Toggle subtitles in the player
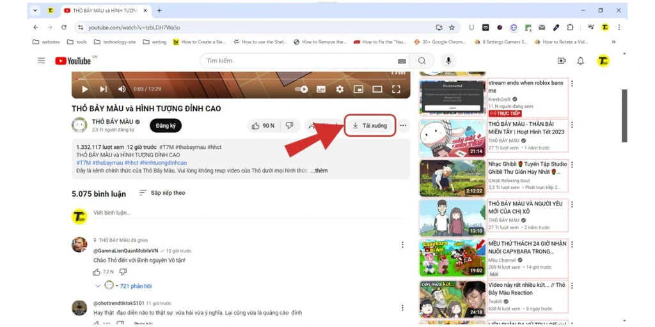Screen dimensions: 655x327 321,89
